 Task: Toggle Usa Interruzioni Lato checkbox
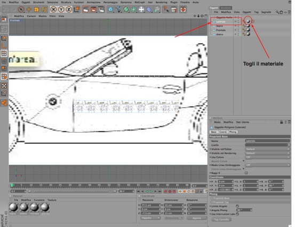point(237,214)
